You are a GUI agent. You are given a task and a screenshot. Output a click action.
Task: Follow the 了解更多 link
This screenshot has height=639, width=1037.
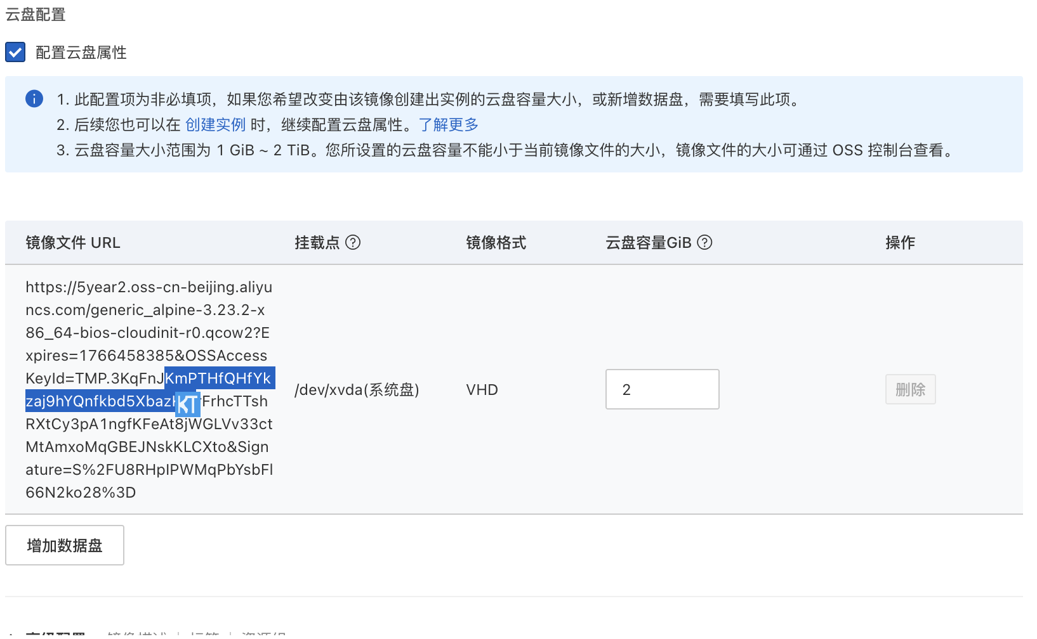coord(448,125)
